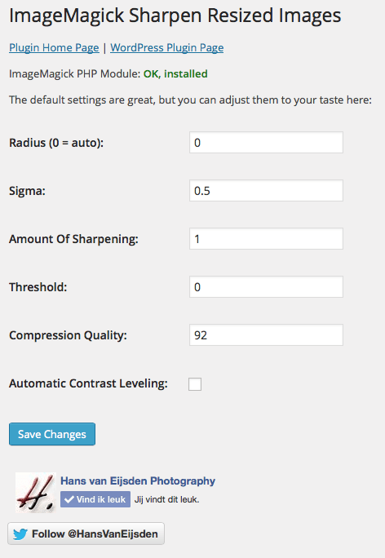Click the Compression Quality label
Viewport: 385px width, 558px height.
tap(68, 335)
